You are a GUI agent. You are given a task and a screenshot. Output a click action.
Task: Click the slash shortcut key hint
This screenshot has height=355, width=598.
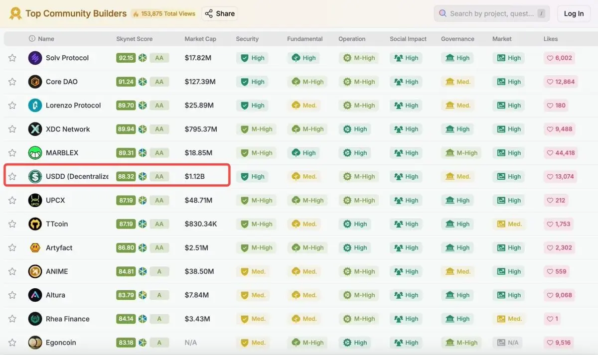pos(541,14)
